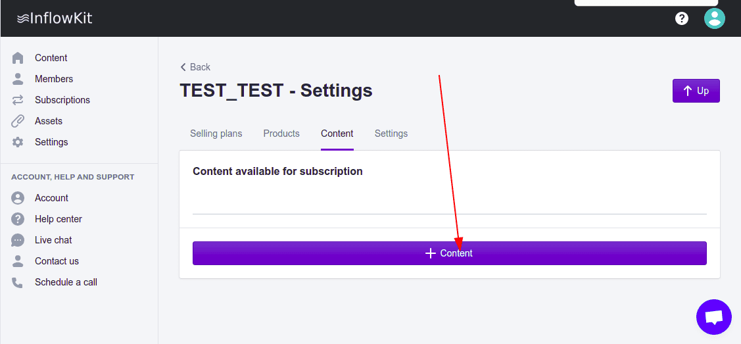Open Live chat from sidebar
Image resolution: width=741 pixels, height=344 pixels.
tap(53, 240)
